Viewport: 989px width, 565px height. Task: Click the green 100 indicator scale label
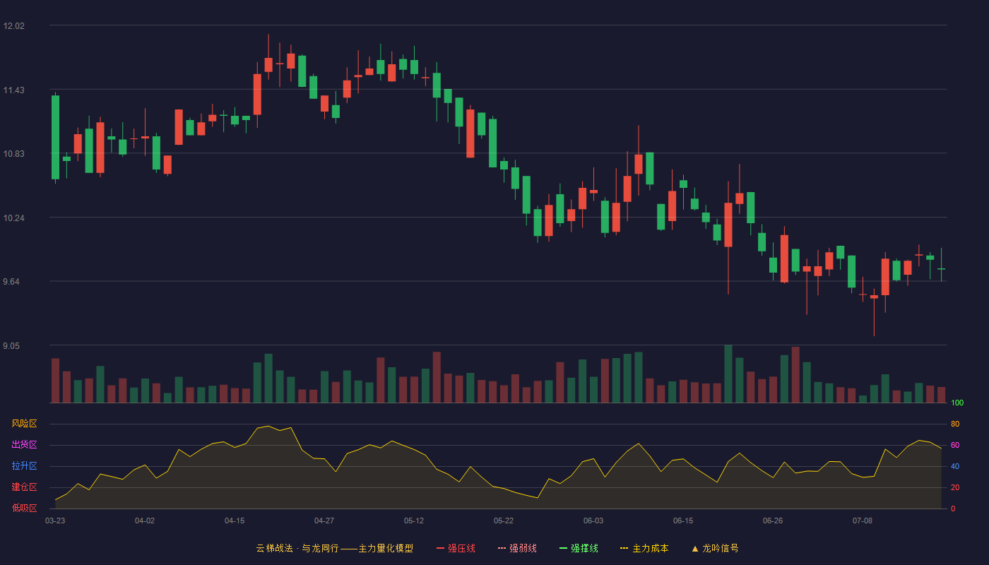957,403
